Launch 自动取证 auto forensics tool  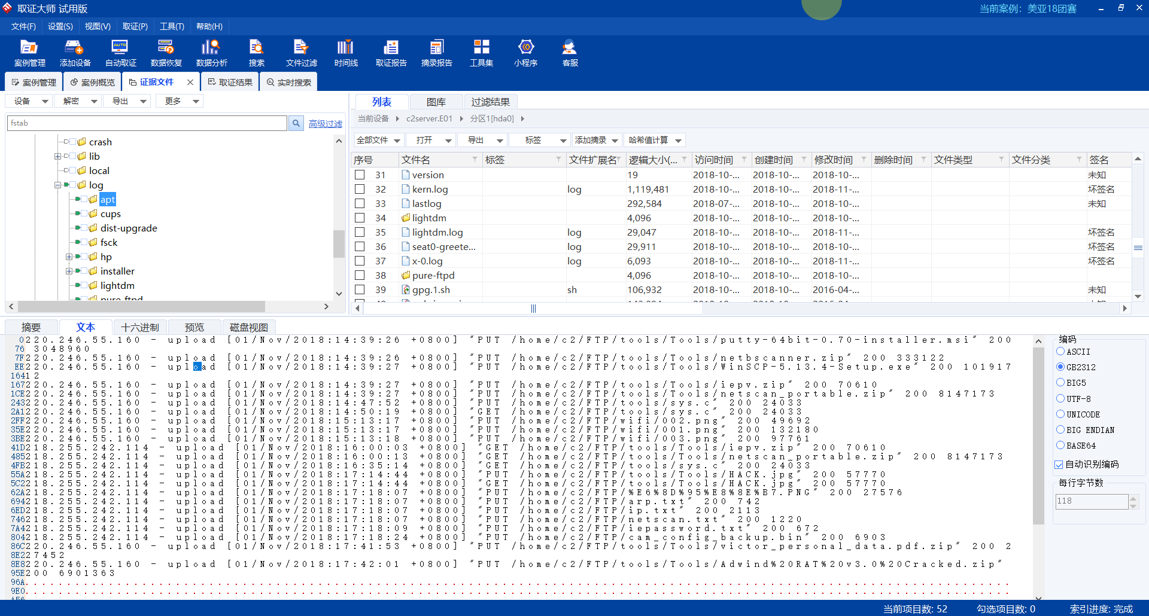[x=120, y=53]
